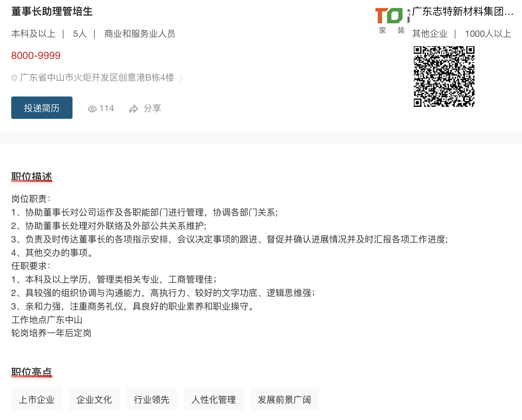Image resolution: width=522 pixels, height=420 pixels.
Task: Click the 分享 text label
Action: [152, 108]
